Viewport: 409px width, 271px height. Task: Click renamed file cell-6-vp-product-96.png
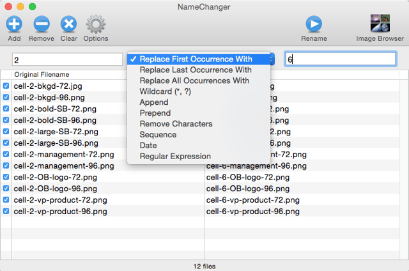253,212
